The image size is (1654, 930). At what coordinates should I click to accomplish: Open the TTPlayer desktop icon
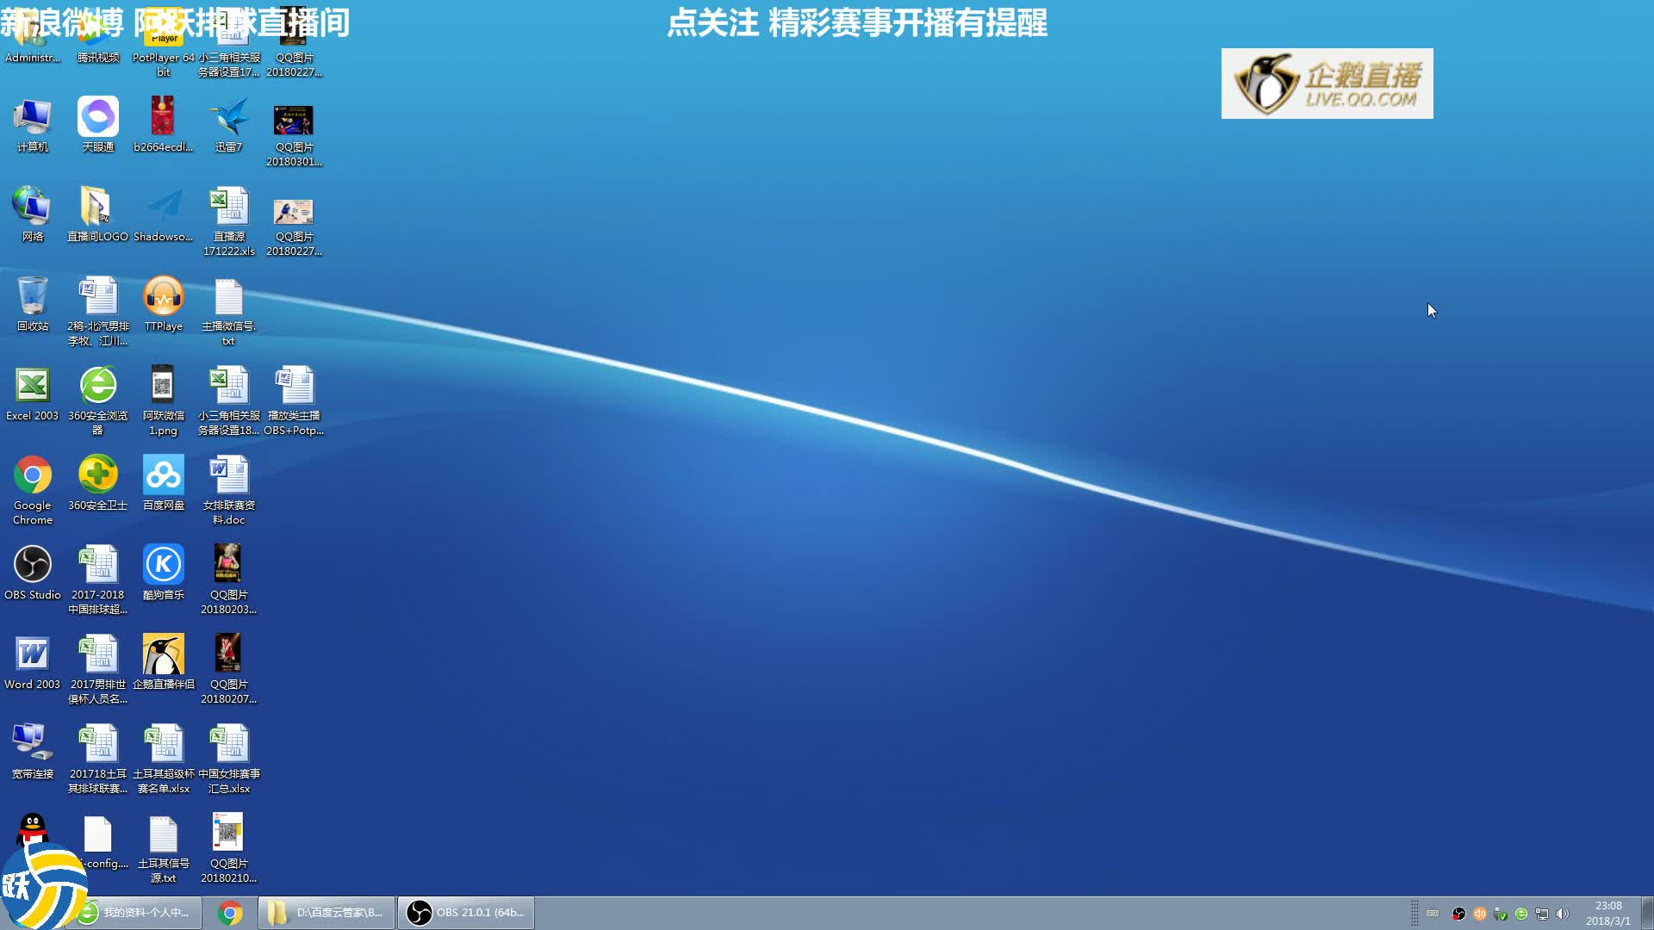tap(163, 296)
